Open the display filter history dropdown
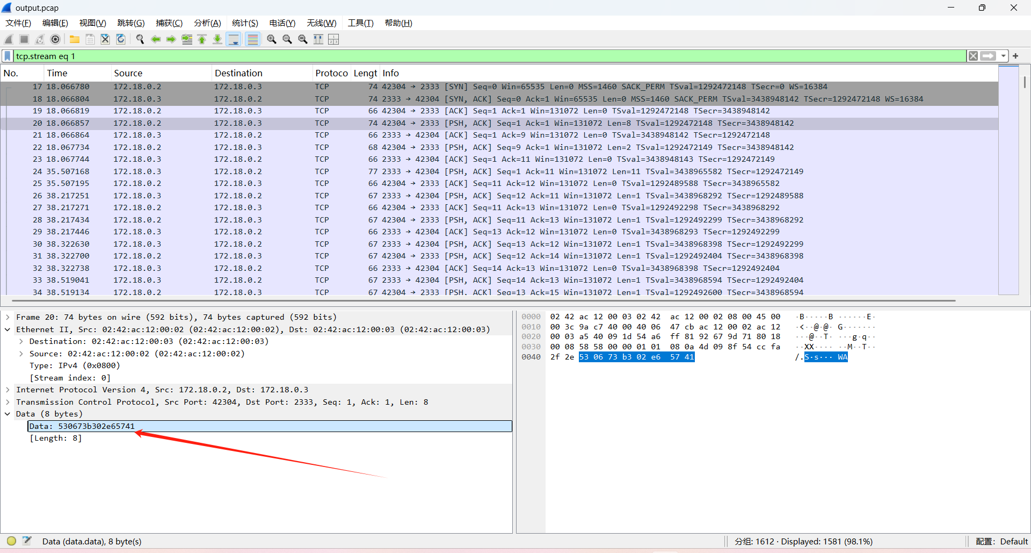Viewport: 1031px width, 553px height. 1003,56
